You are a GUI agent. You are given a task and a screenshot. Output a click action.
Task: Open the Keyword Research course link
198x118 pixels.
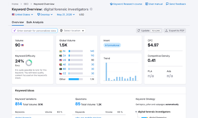point(126,4)
